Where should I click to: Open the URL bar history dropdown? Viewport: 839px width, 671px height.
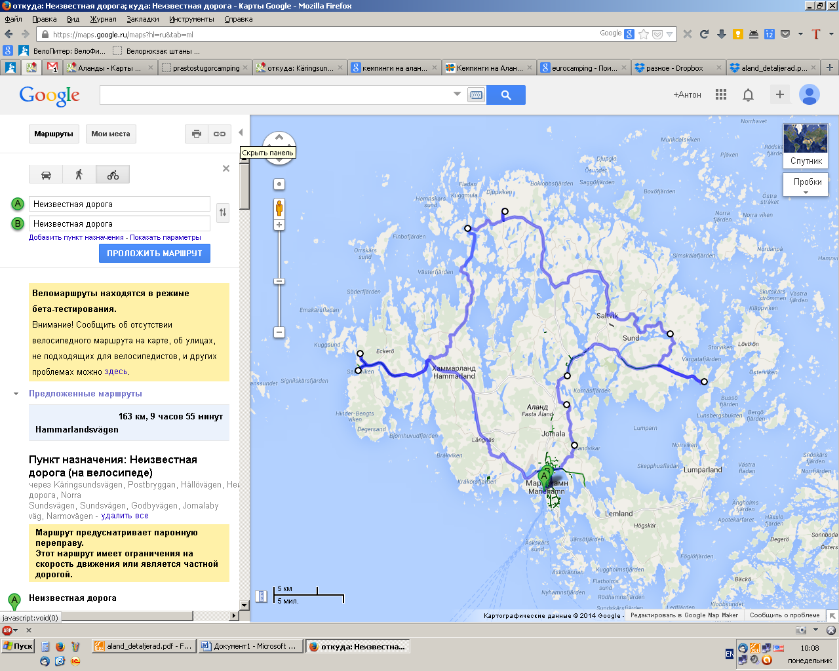point(670,34)
